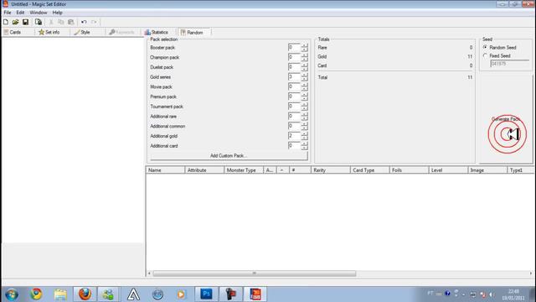Screen dimensions: 536x302
Task: Click the Save floppy disk icon
Action: pyautogui.click(x=25, y=22)
